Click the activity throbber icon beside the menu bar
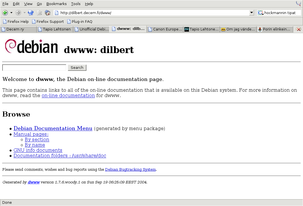The image size is (303, 206). 299,3
